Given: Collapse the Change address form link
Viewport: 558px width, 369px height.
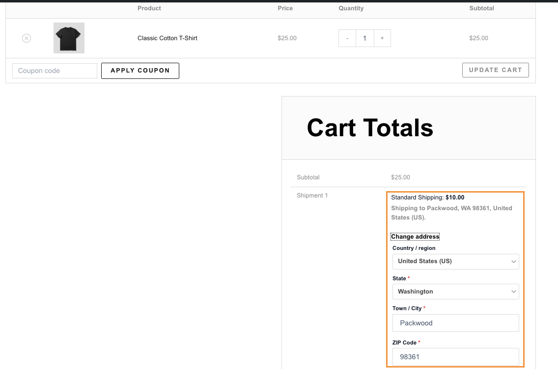Looking at the screenshot, I should tap(415, 237).
